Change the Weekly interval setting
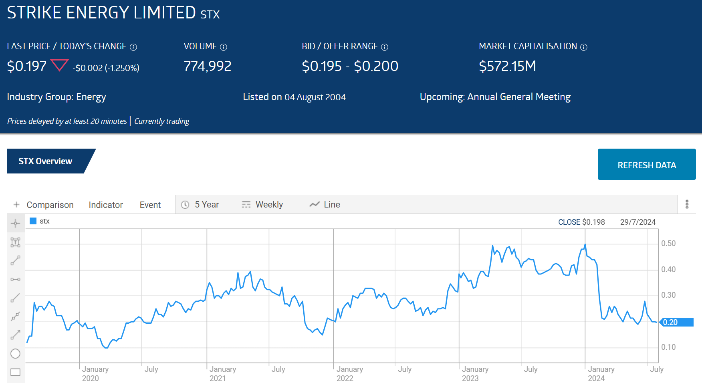Image resolution: width=702 pixels, height=383 pixels. click(269, 205)
